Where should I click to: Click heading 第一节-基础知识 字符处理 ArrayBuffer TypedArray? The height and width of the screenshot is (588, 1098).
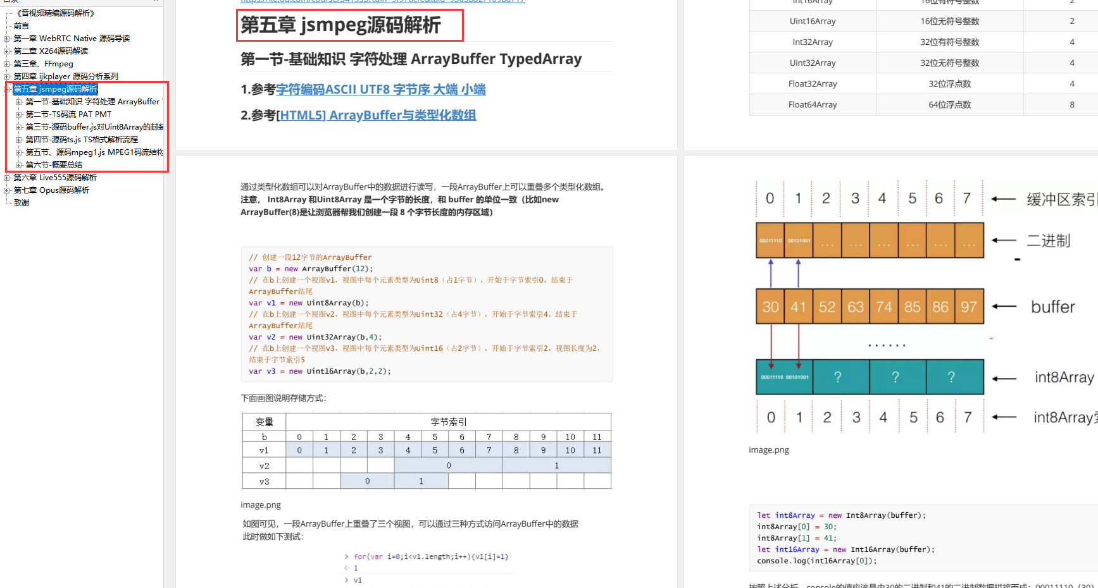tap(411, 59)
